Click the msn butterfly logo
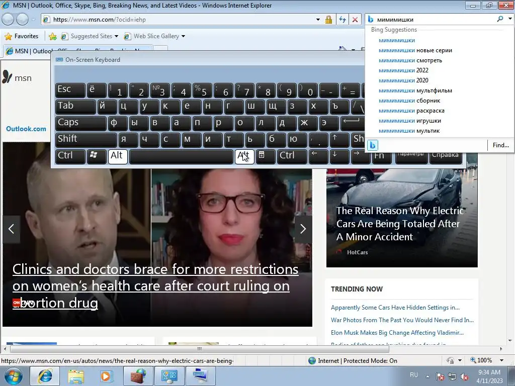The height and width of the screenshot is (386, 515). (x=17, y=77)
